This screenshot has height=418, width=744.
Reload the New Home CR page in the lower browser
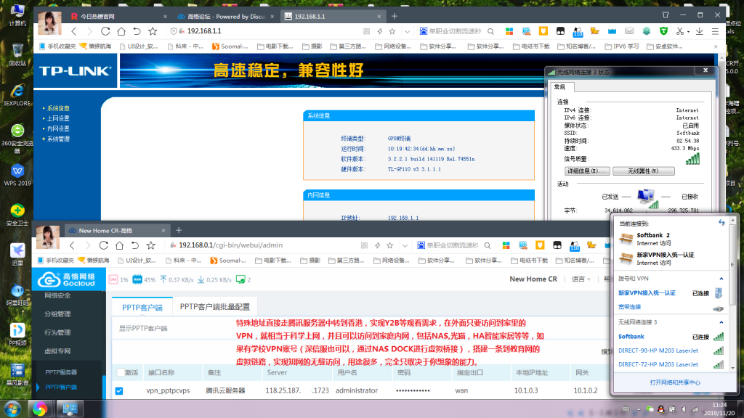tap(103, 245)
